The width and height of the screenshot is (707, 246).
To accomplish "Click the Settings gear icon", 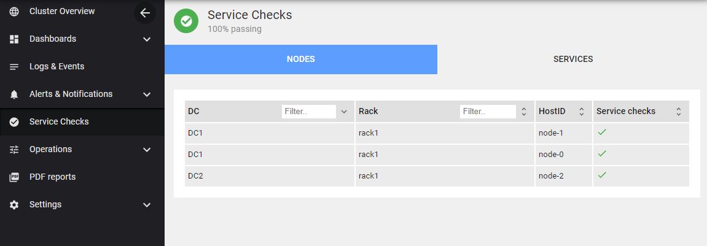I will (x=14, y=205).
